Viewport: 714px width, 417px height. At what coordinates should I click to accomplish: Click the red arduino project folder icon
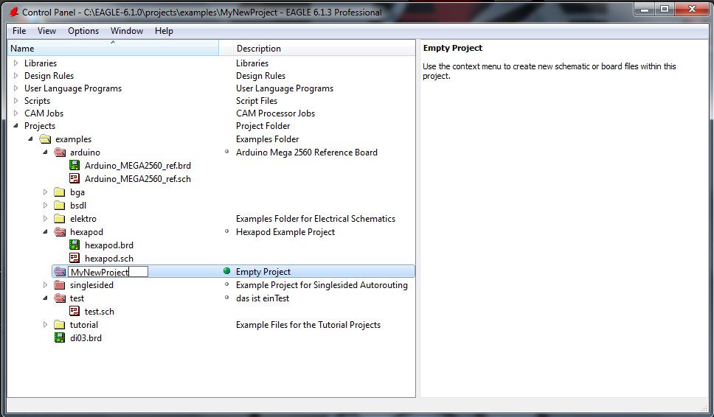click(60, 153)
